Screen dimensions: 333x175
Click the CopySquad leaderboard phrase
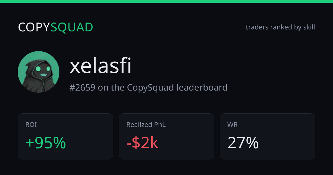click(x=177, y=87)
